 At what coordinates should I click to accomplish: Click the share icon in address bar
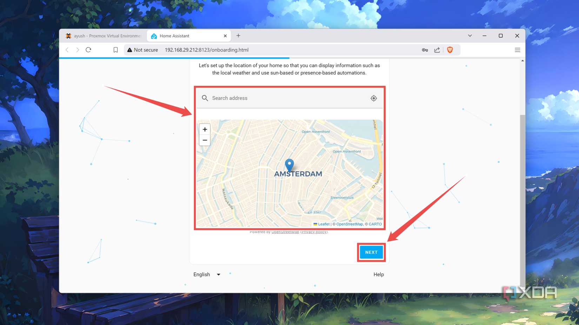[437, 50]
